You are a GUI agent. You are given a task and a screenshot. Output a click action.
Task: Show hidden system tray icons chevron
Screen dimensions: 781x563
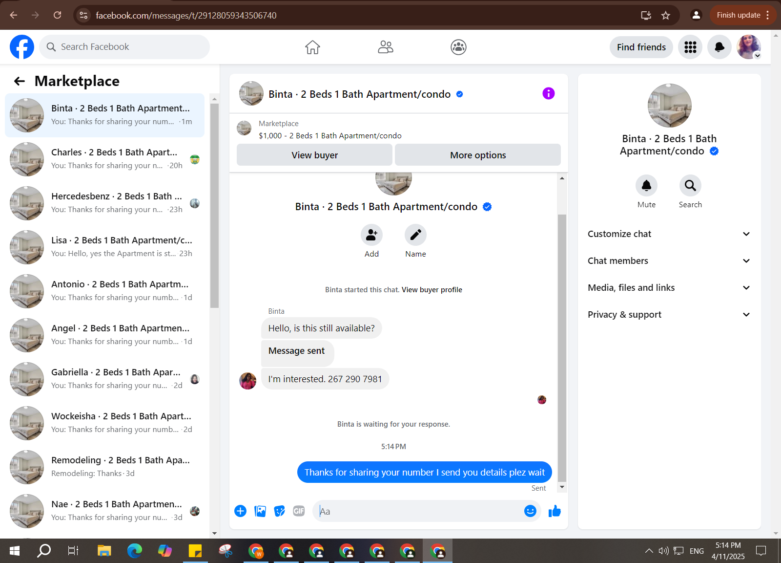click(649, 551)
